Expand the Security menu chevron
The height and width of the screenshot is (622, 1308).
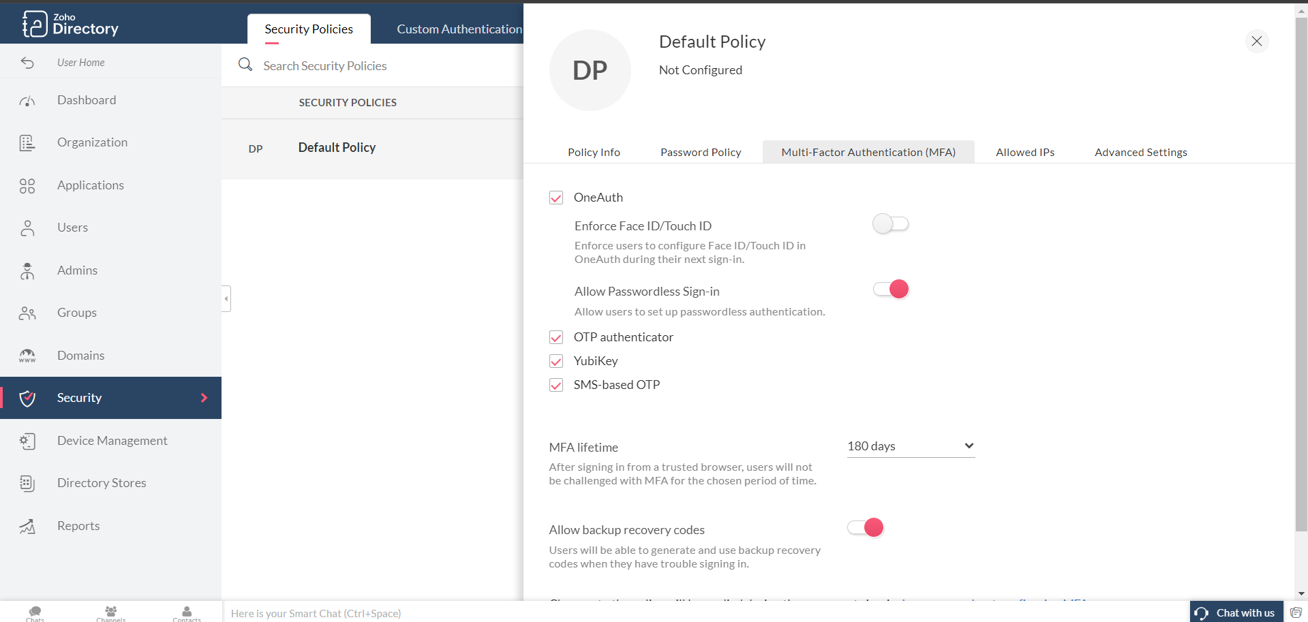point(204,398)
